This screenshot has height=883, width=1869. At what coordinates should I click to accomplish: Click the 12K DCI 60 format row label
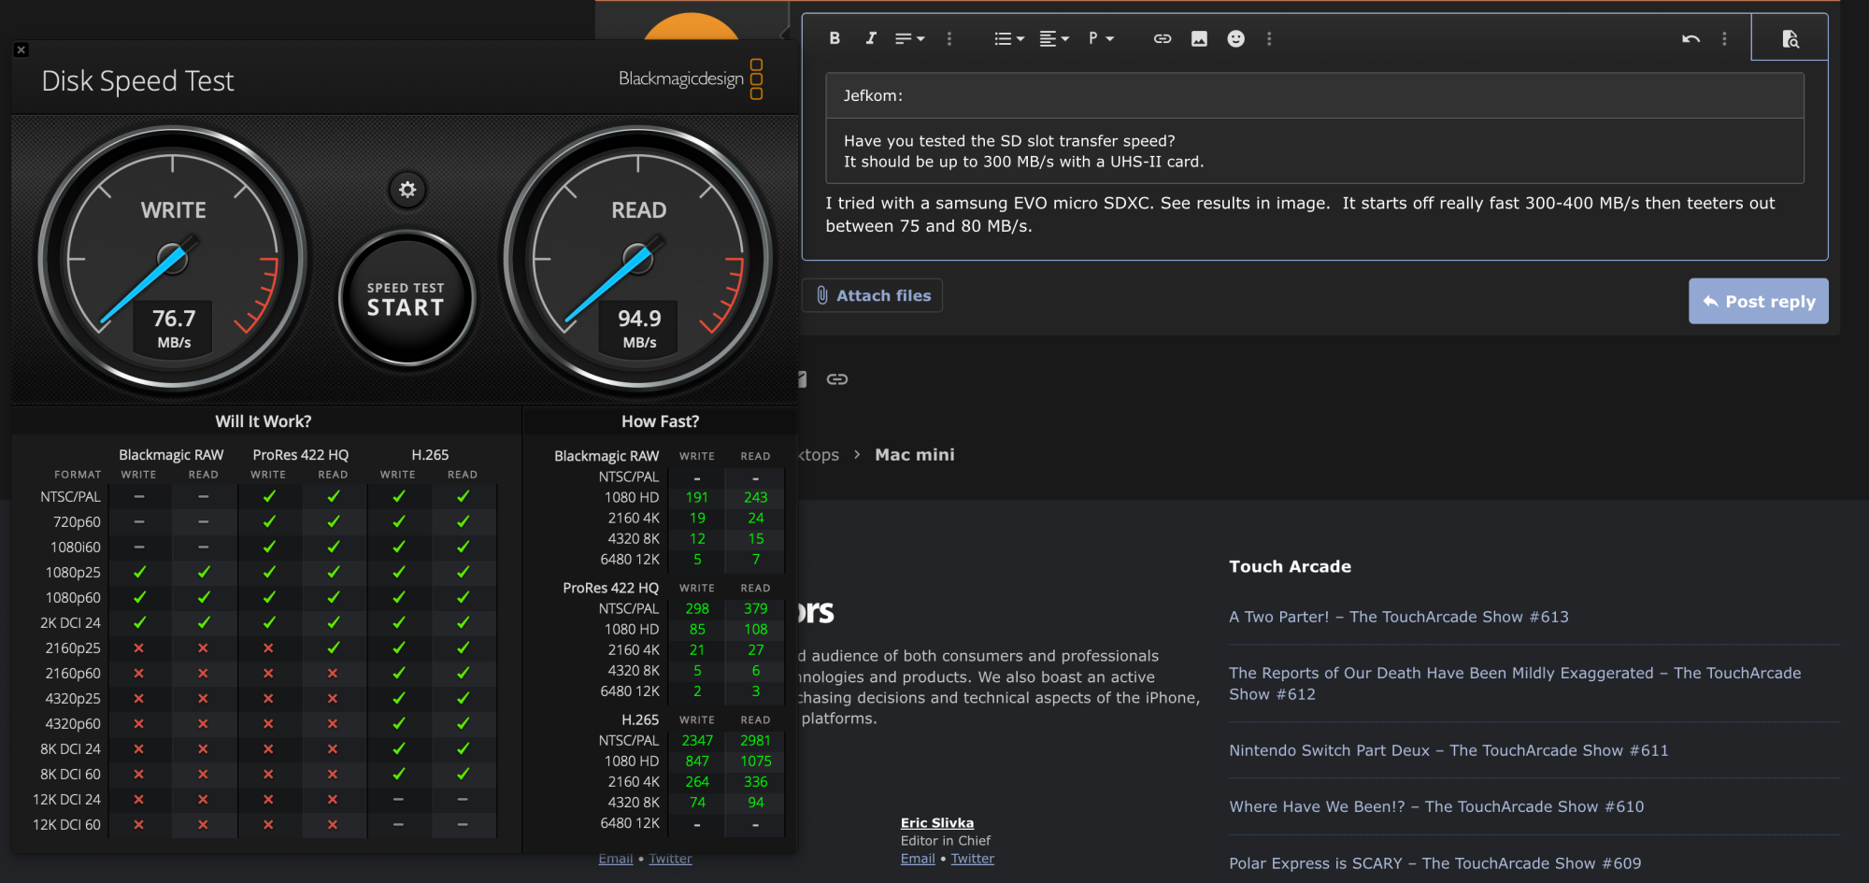coord(66,824)
